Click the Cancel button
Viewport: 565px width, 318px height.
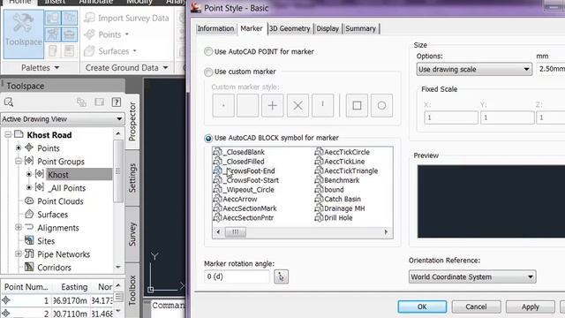476,307
